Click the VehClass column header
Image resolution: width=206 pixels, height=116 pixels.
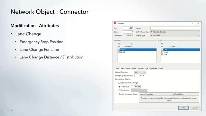(160, 94)
